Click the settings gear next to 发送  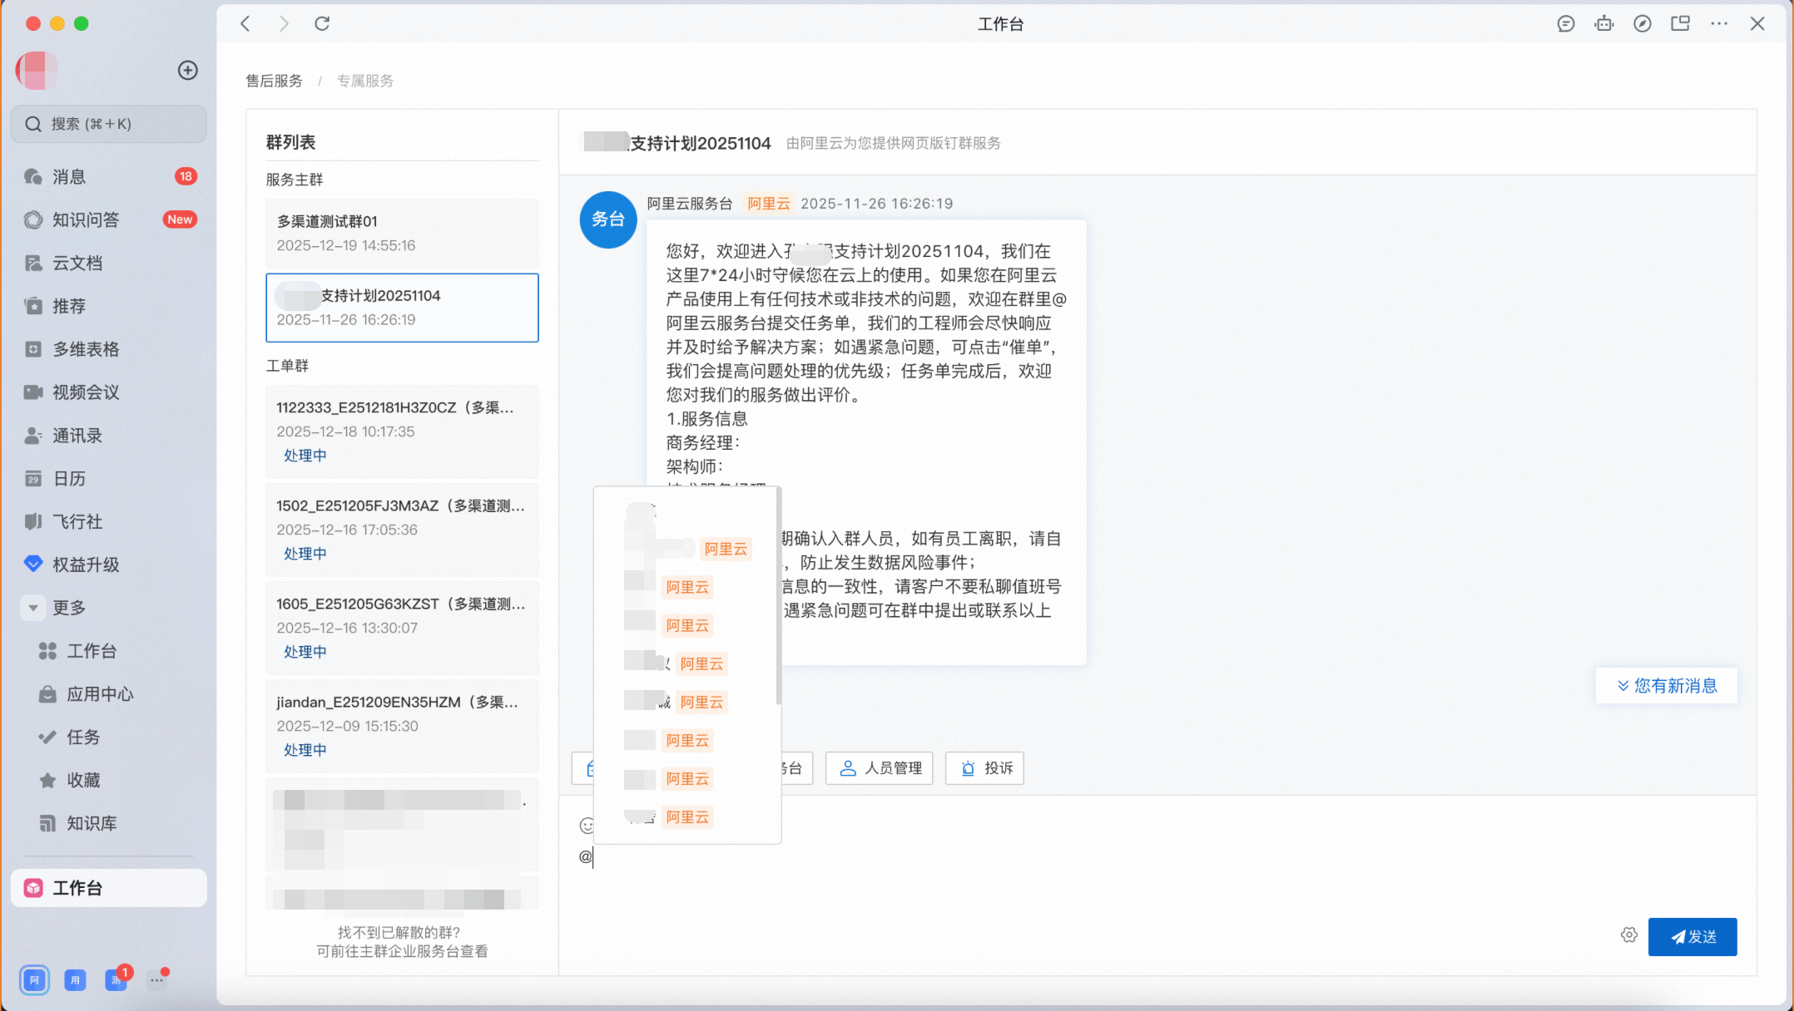(1629, 935)
